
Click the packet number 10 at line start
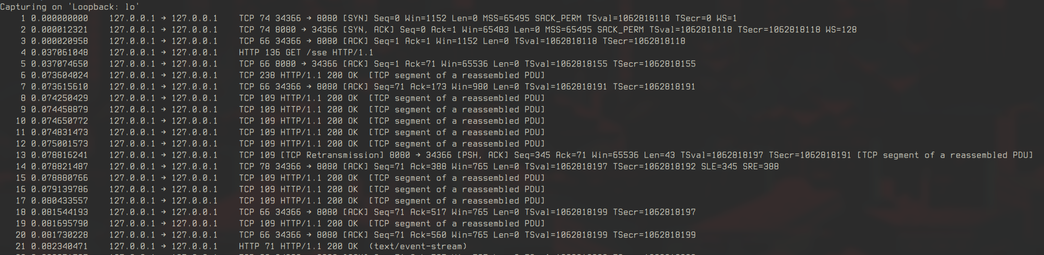coord(21,121)
